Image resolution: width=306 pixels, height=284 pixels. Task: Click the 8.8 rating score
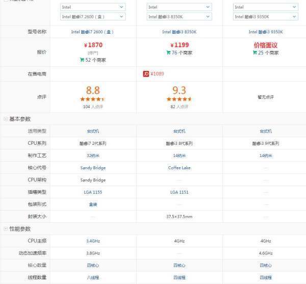click(x=93, y=90)
